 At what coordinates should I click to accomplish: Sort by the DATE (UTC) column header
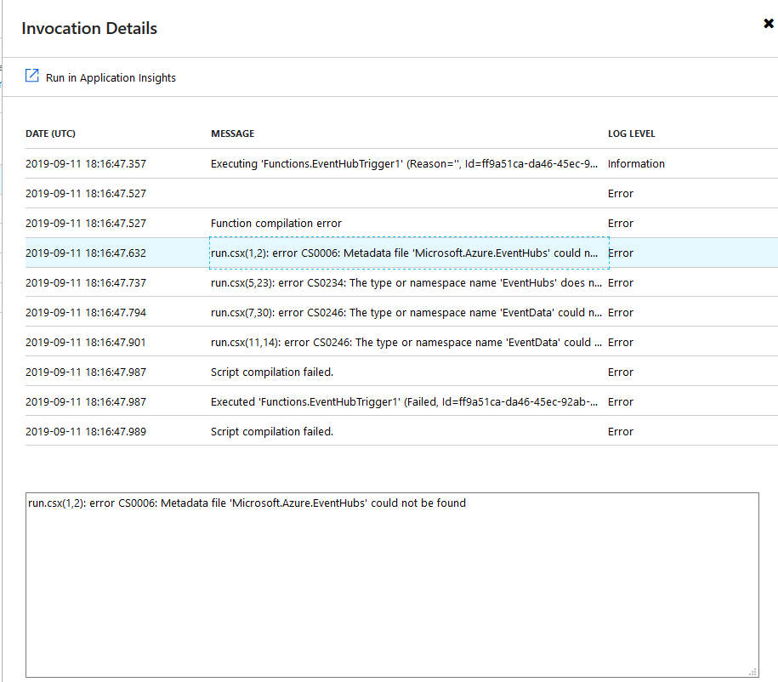(x=51, y=134)
